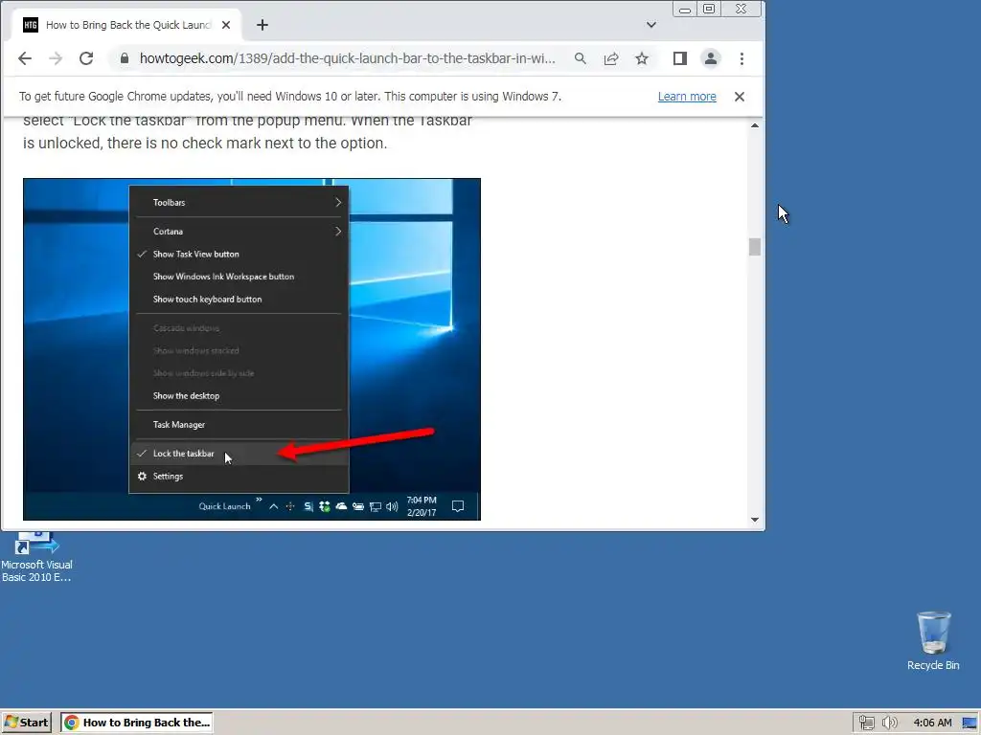Click the Show desktop icon in the system tray
The width and height of the screenshot is (981, 735).
[x=970, y=724]
